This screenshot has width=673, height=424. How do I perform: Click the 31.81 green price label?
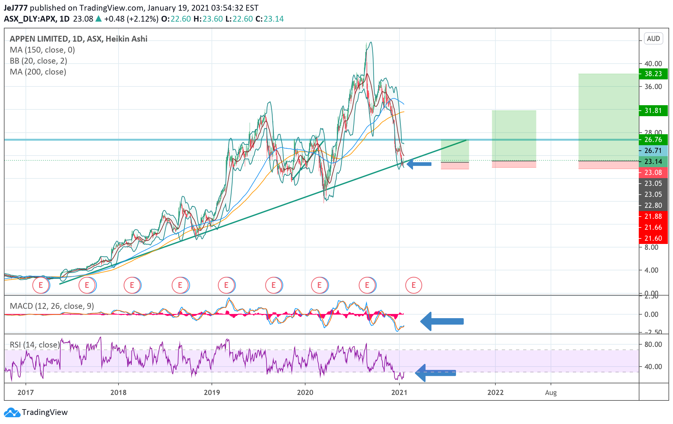click(653, 111)
